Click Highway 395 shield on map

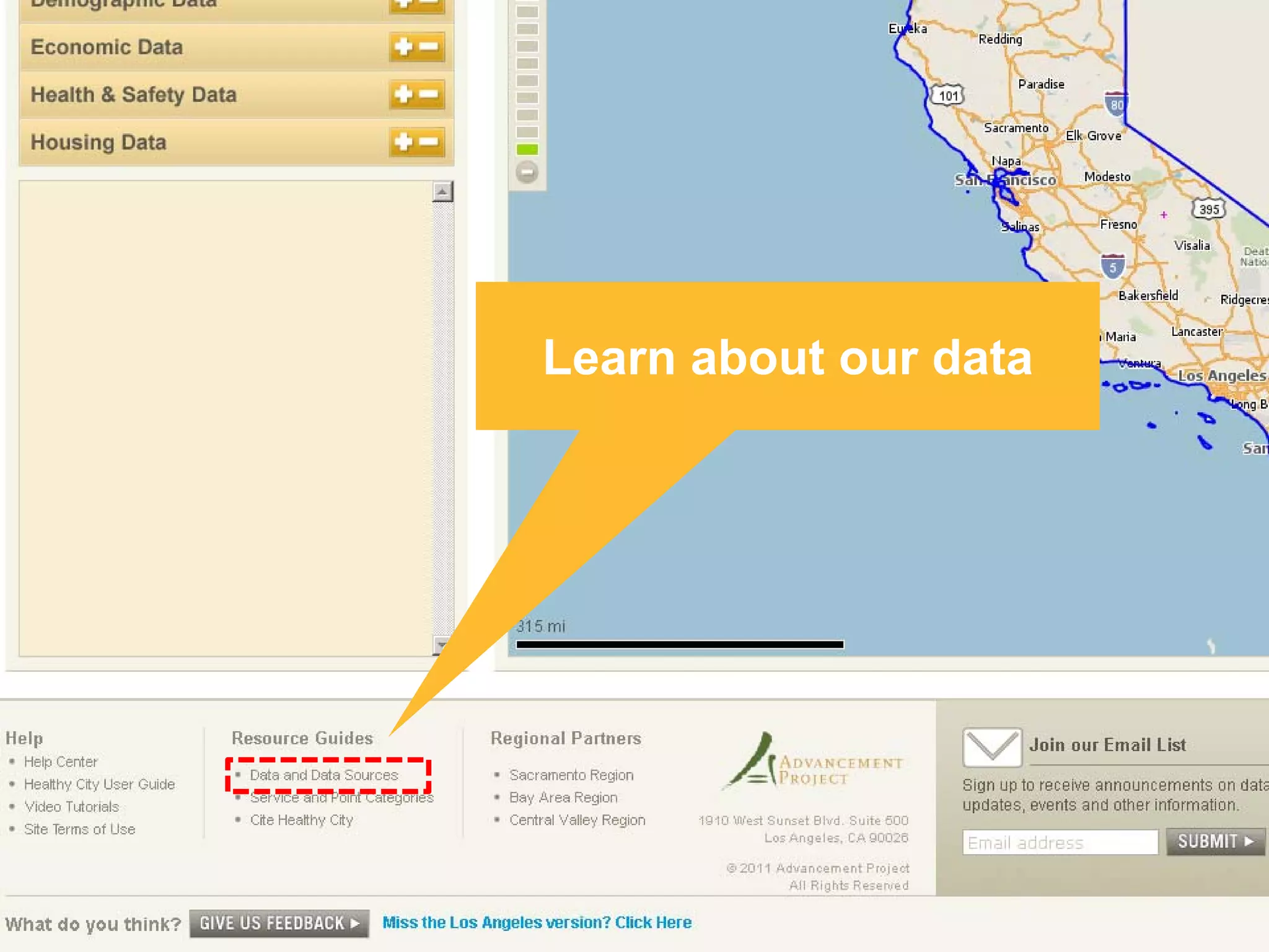1209,209
